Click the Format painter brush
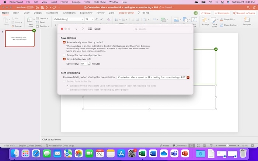Image resolution: width=258 pixels, height=161 pixels. click(x=13, y=26)
